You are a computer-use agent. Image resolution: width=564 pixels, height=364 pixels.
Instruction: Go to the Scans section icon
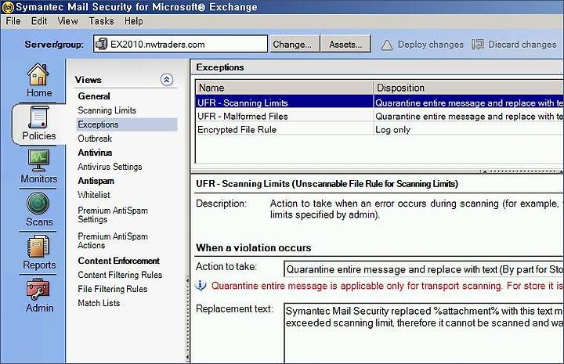click(38, 204)
